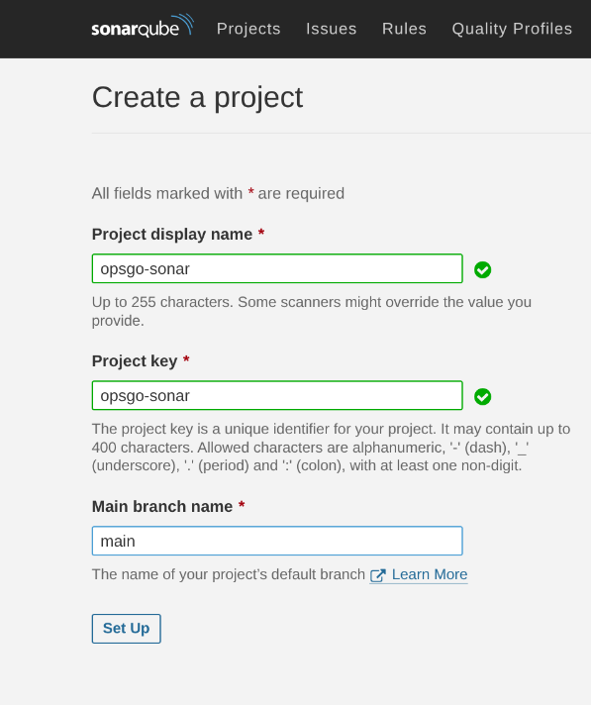This screenshot has width=591, height=705.
Task: Click the Set Up button
Action: pyautogui.click(x=127, y=629)
